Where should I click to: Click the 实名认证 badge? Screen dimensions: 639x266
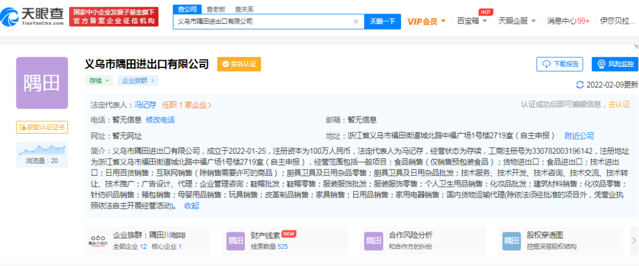click(239, 64)
